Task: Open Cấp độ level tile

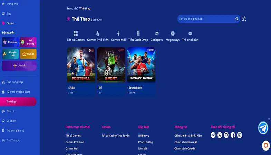Action: coord(28,54)
